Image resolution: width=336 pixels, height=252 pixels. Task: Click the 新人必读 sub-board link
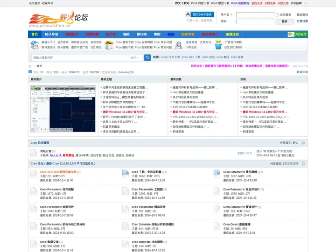point(56,155)
